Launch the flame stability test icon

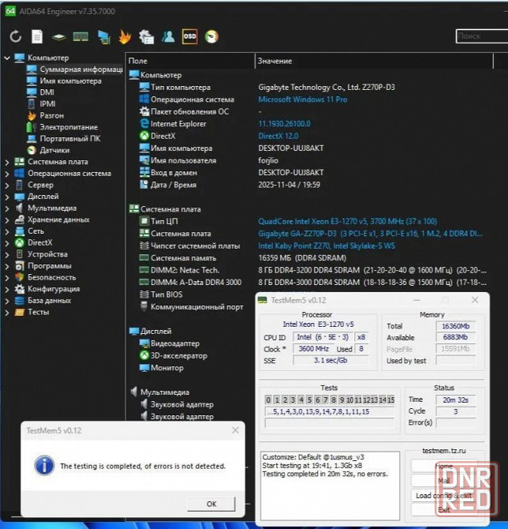(125, 36)
